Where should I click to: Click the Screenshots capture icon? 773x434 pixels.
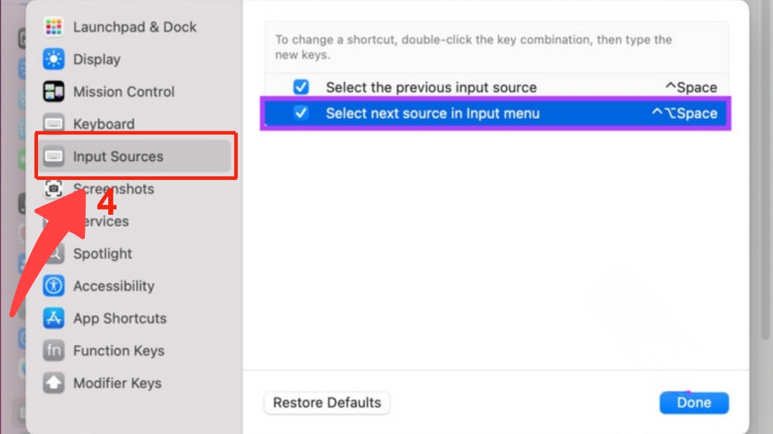pyautogui.click(x=53, y=188)
